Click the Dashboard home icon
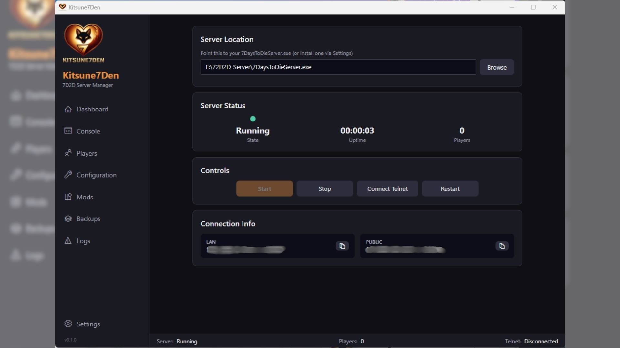The image size is (620, 348). (x=68, y=109)
